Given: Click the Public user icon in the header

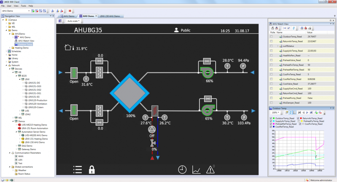Looking at the screenshot, I should click(x=176, y=30).
